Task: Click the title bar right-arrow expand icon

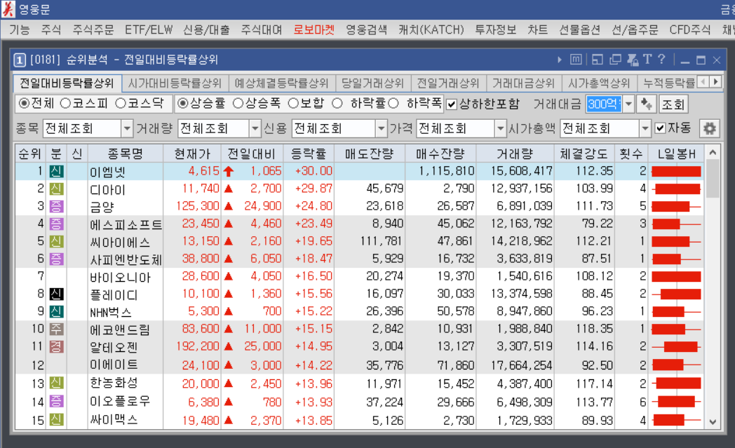Action: [559, 60]
